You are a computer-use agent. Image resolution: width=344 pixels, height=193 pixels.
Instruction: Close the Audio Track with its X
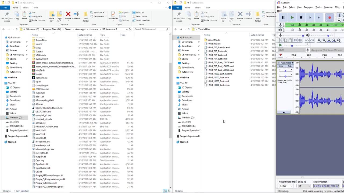point(278,63)
